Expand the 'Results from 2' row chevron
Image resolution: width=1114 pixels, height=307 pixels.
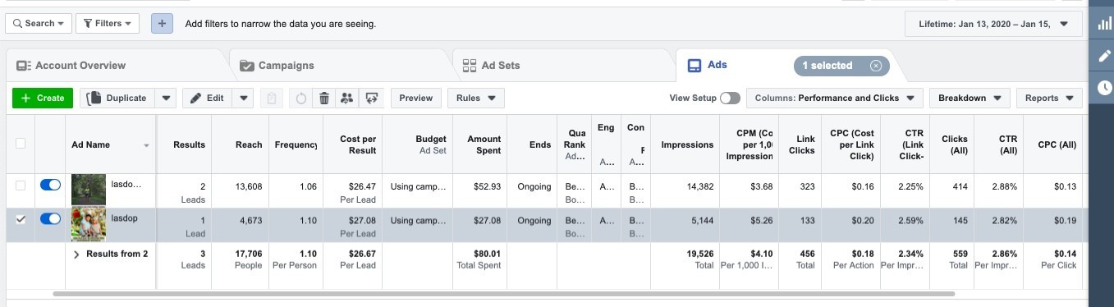click(77, 254)
